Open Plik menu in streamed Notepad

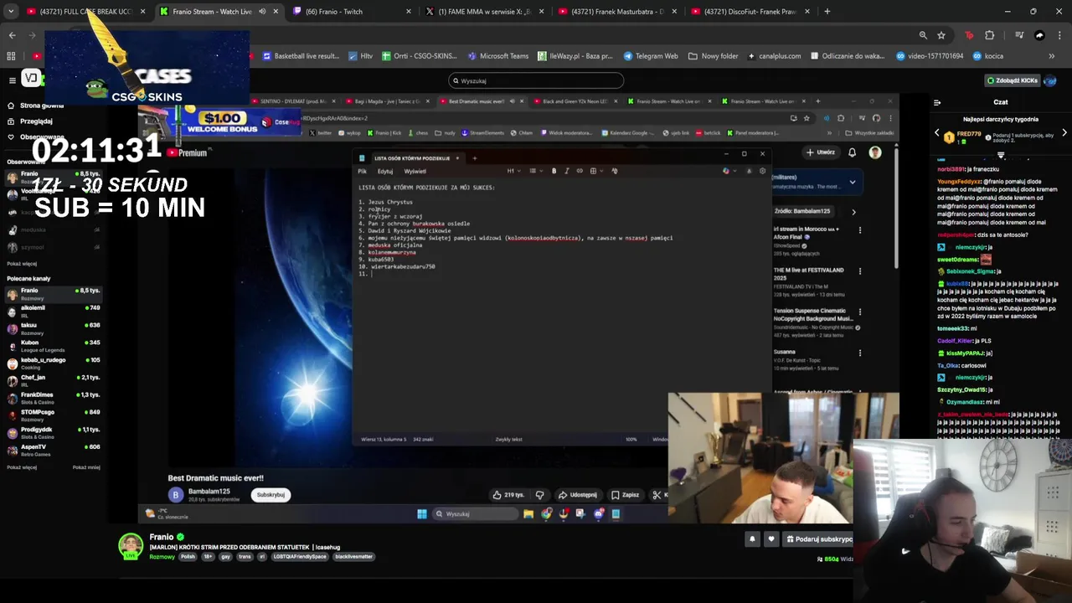tap(363, 171)
